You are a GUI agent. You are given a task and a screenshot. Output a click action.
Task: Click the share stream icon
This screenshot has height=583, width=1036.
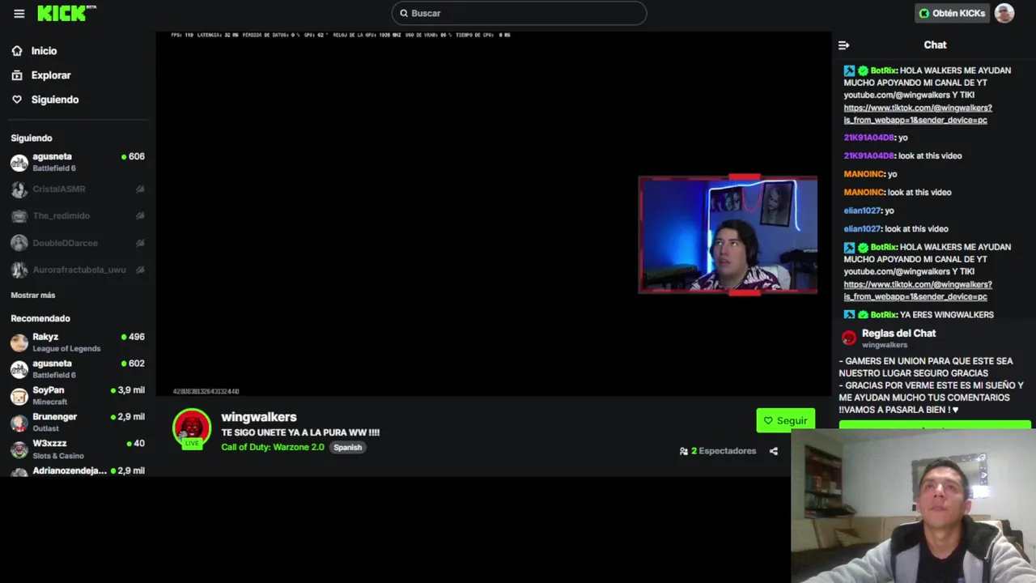click(774, 451)
